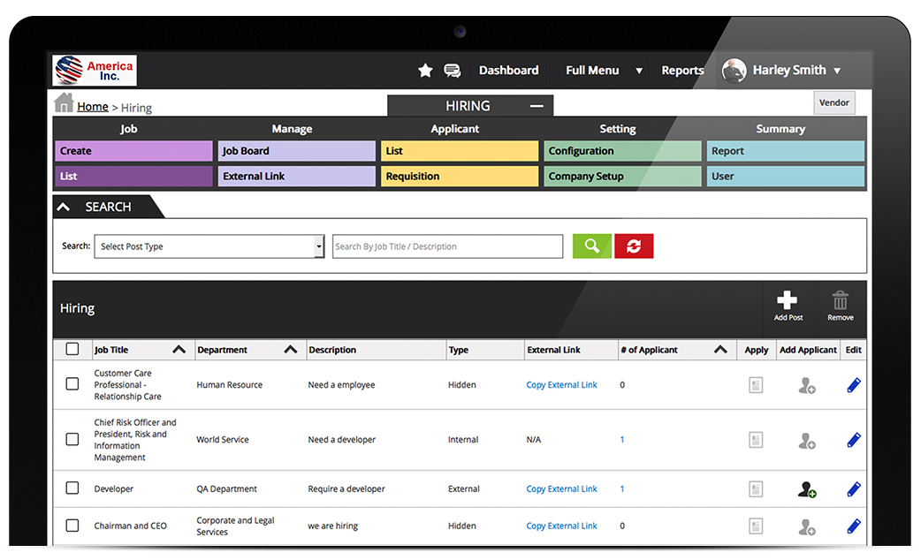This screenshot has width=921, height=560.
Task: Minimize the HIRING panel dash icon
Action: 537,106
